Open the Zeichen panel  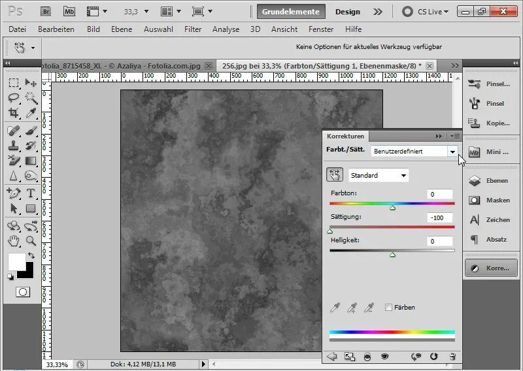click(x=490, y=219)
